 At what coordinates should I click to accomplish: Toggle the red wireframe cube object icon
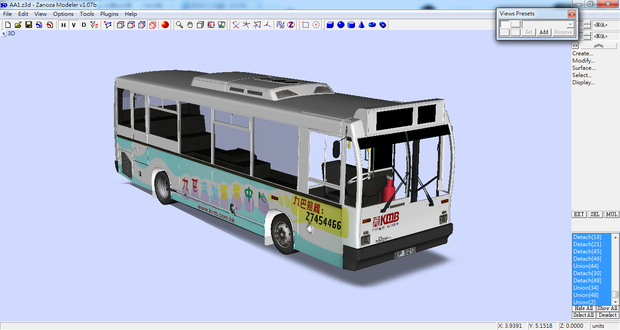click(x=152, y=25)
